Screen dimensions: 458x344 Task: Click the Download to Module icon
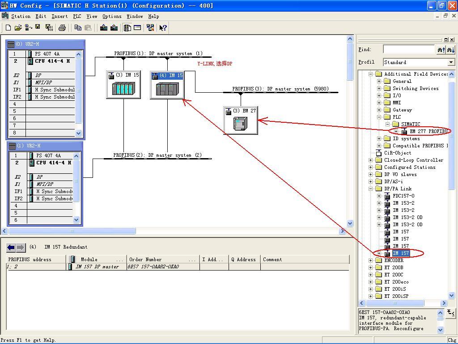104,28
